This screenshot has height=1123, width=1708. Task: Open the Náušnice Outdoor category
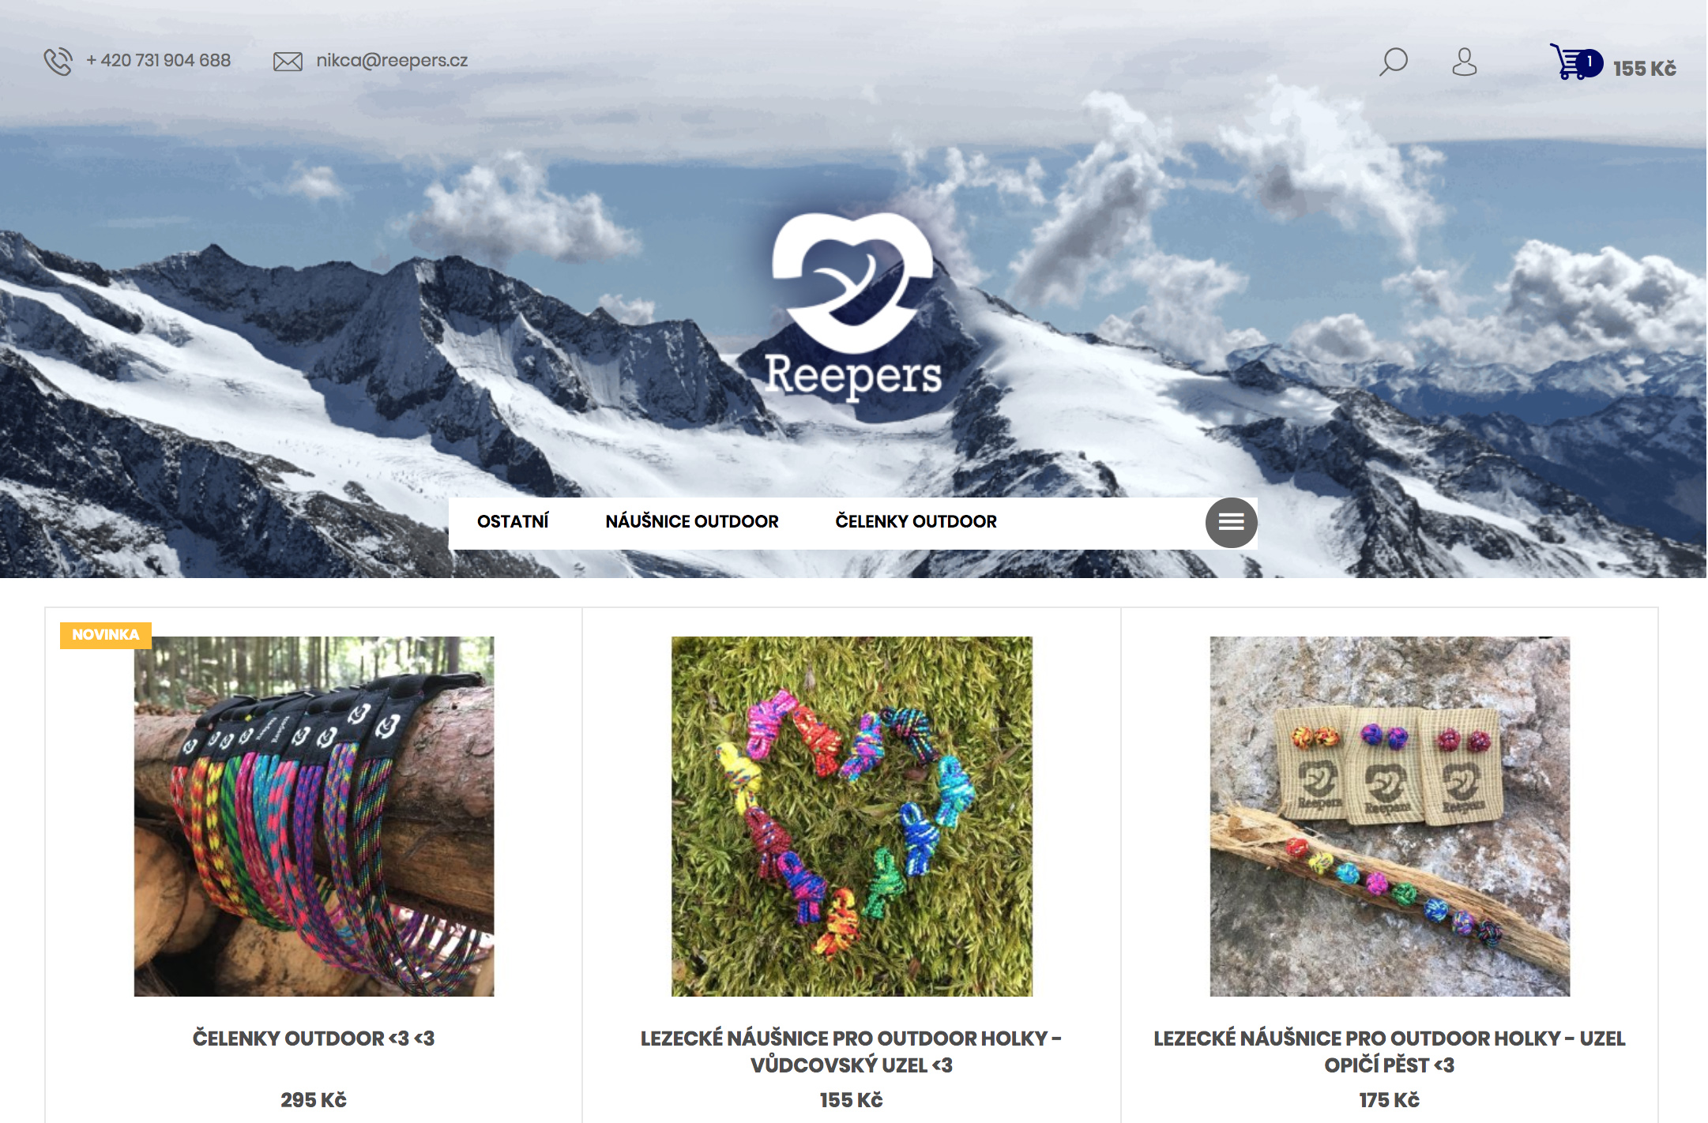[x=692, y=521]
